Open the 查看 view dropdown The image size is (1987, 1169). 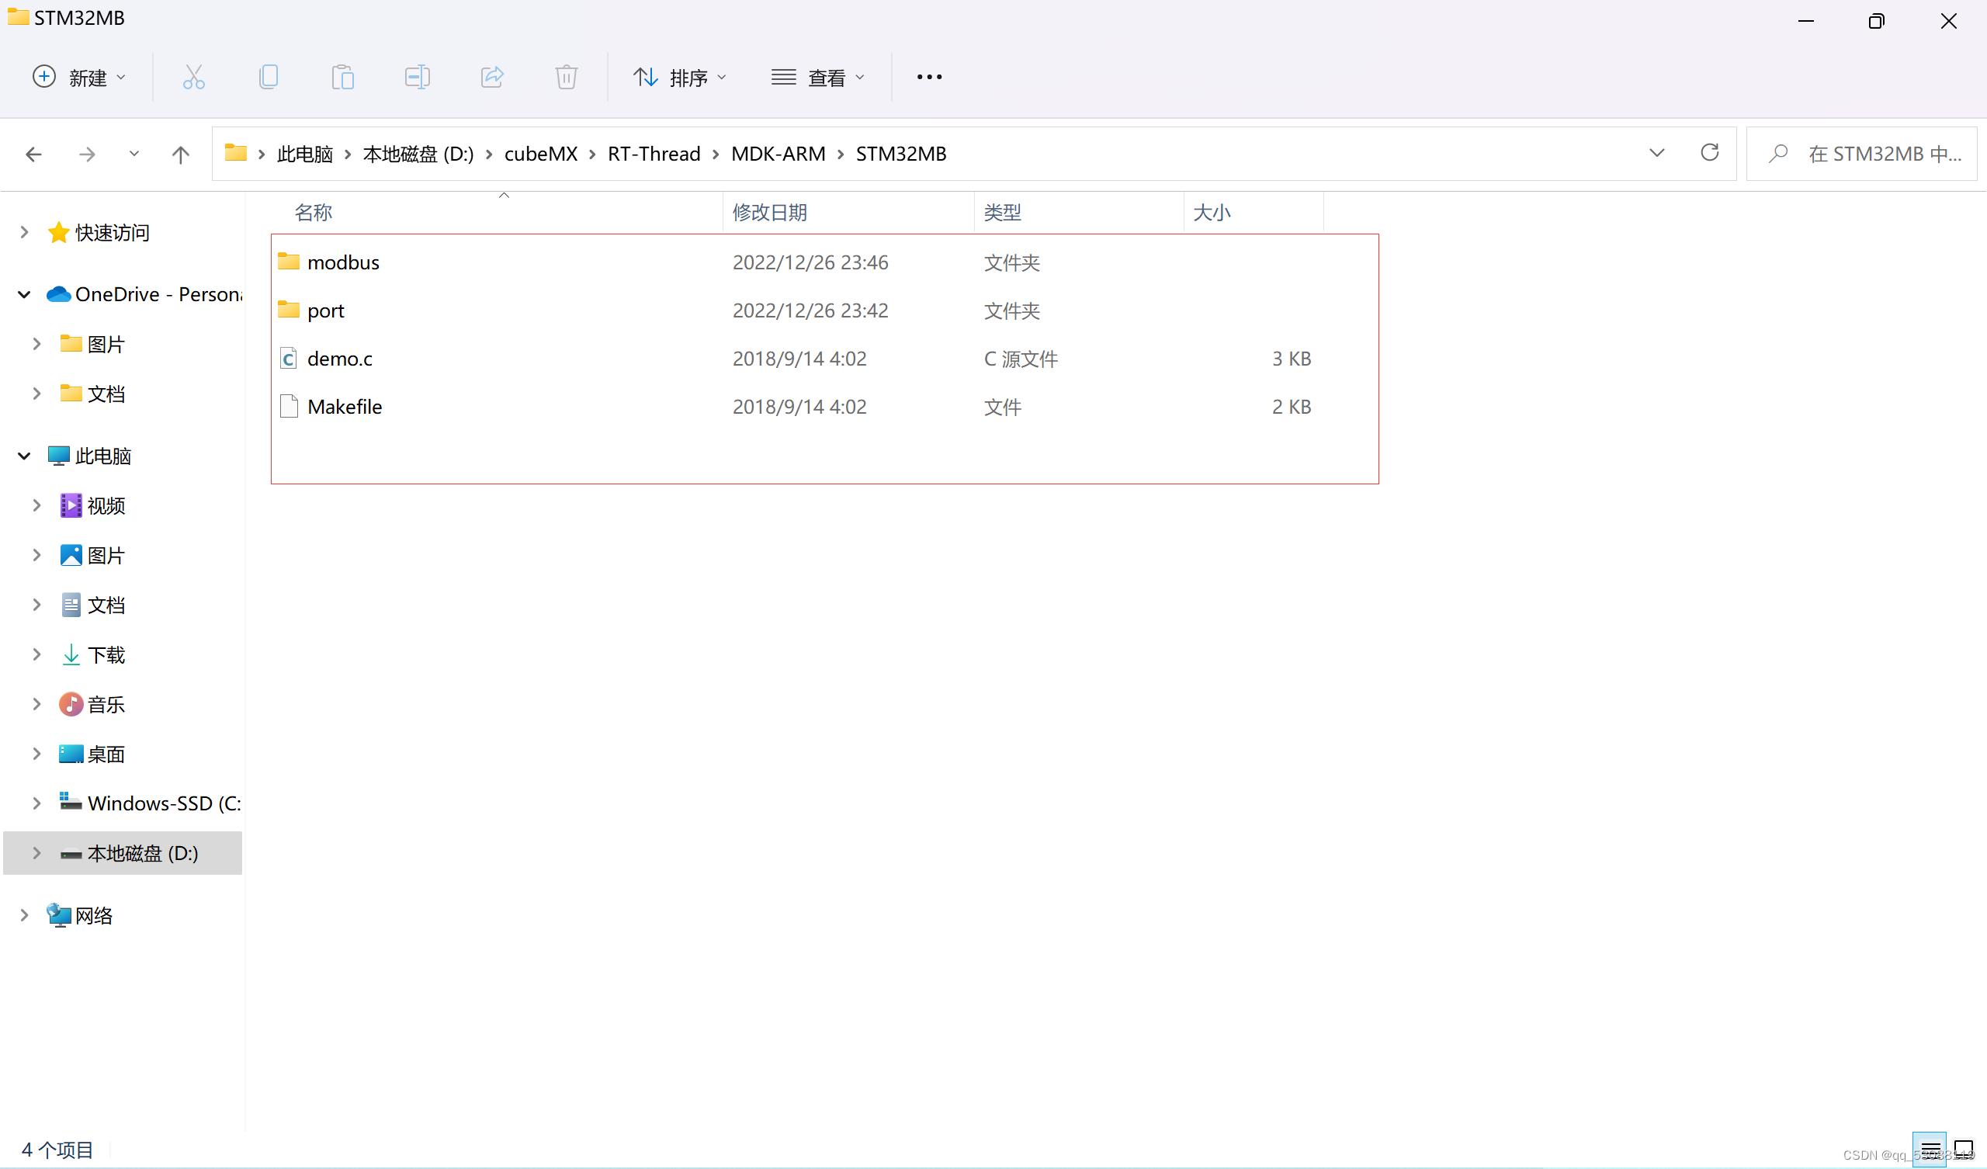click(818, 78)
